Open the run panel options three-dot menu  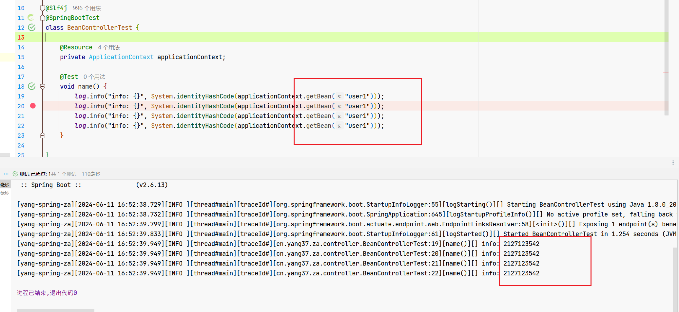(673, 163)
